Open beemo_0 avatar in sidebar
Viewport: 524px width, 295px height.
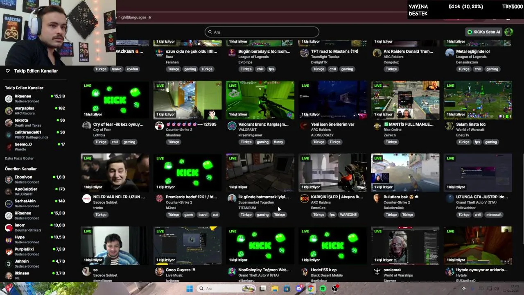pyautogui.click(x=9, y=147)
